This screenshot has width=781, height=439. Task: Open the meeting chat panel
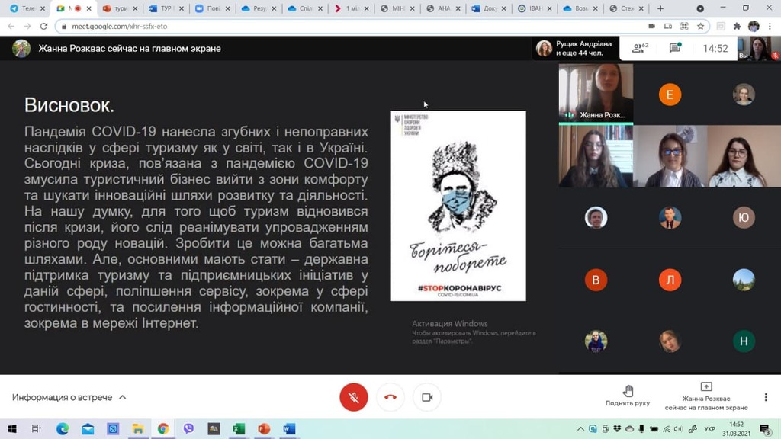click(x=675, y=49)
